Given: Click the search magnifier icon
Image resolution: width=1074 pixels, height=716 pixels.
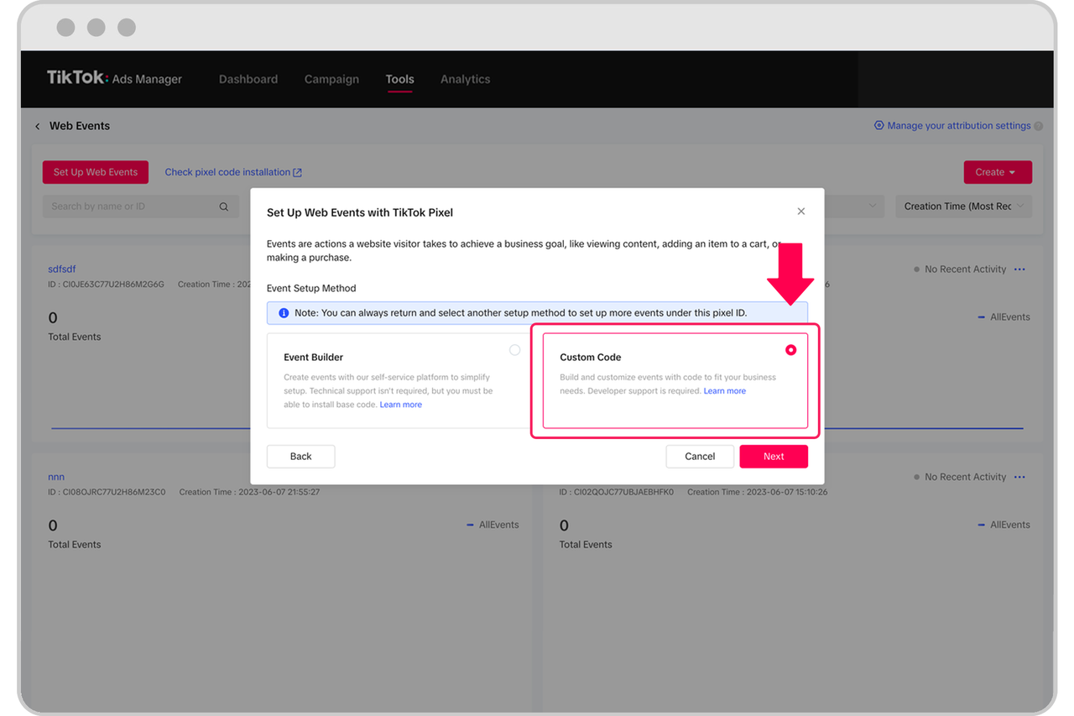Looking at the screenshot, I should pyautogui.click(x=223, y=206).
